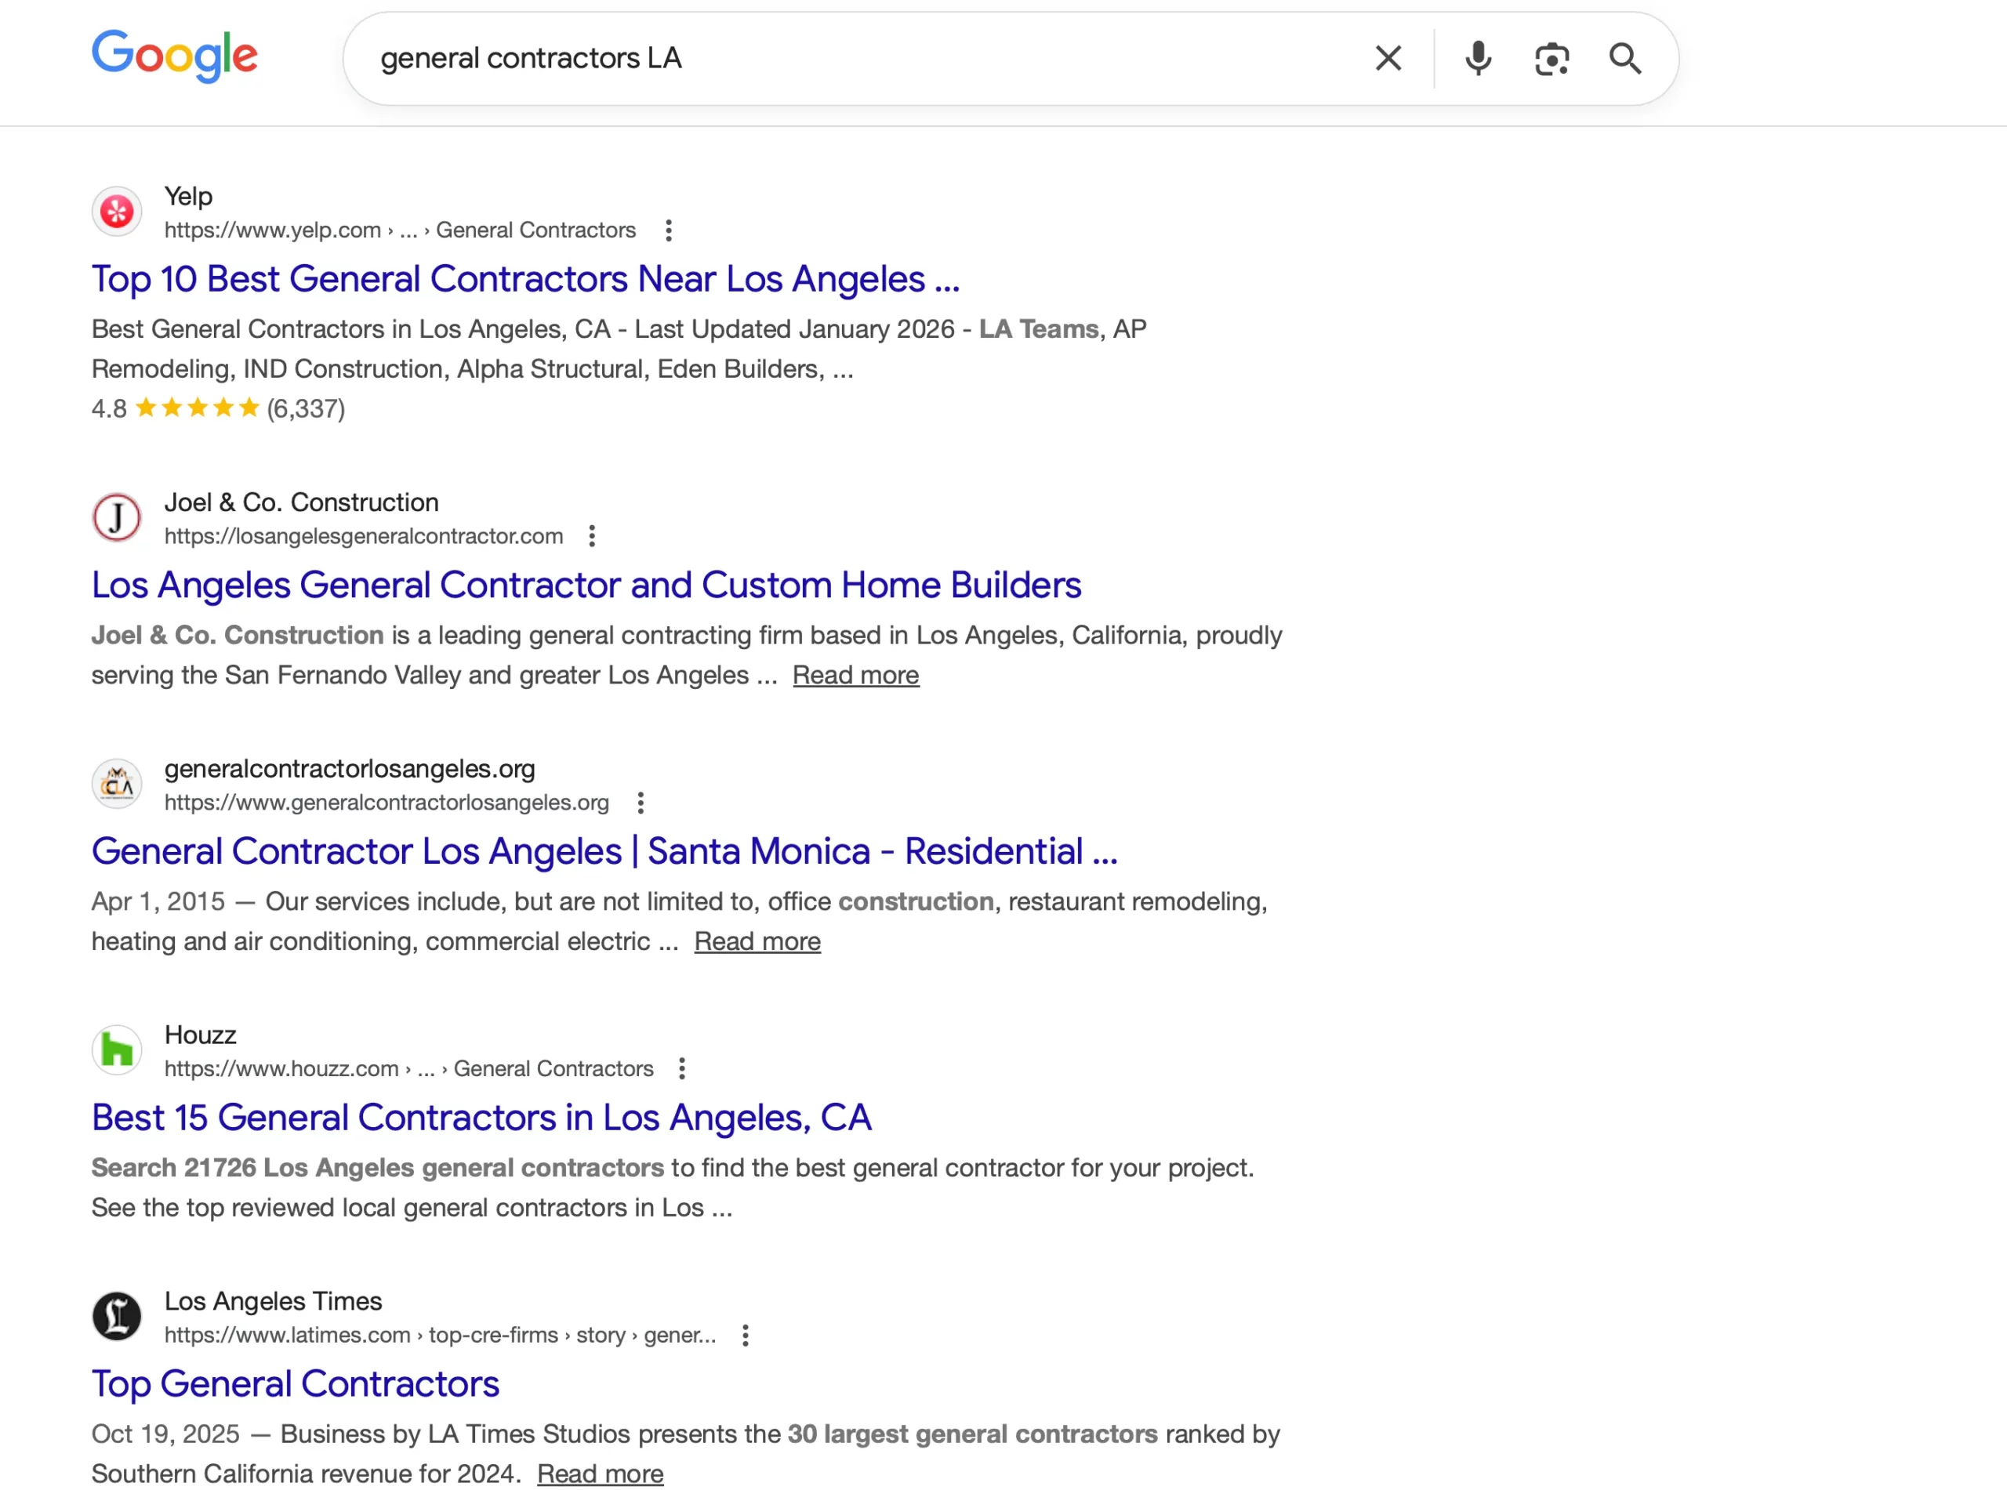
Task: Click the yelp.com breadcrumb URL
Action: [x=400, y=231]
